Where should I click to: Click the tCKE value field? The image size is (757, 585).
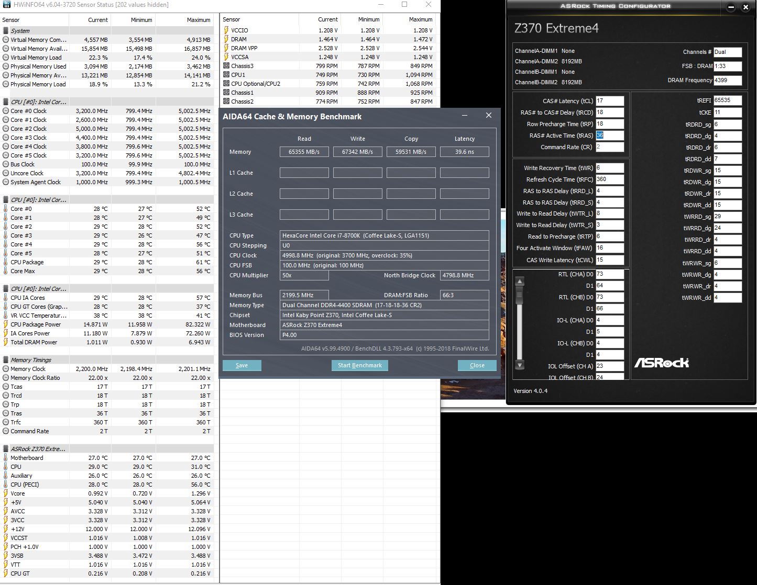click(x=728, y=113)
